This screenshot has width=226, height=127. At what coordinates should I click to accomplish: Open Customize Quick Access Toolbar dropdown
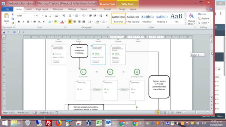(x=23, y=32)
